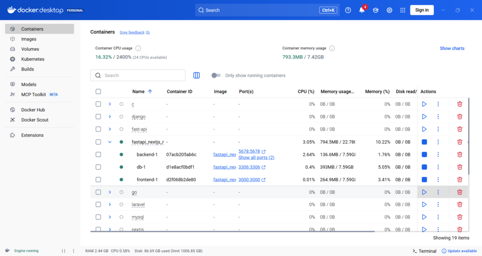Check the box for fastapi_nextjs_r row
This screenshot has width=482, height=256.
tap(98, 142)
